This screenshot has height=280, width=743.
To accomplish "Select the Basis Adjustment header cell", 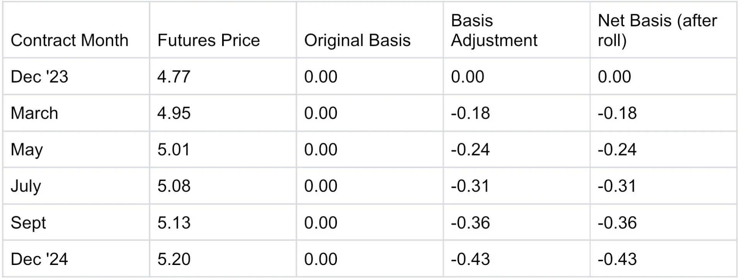I will tap(494, 30).
